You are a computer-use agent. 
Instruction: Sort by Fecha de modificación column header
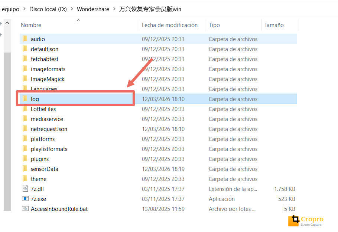[x=170, y=25]
